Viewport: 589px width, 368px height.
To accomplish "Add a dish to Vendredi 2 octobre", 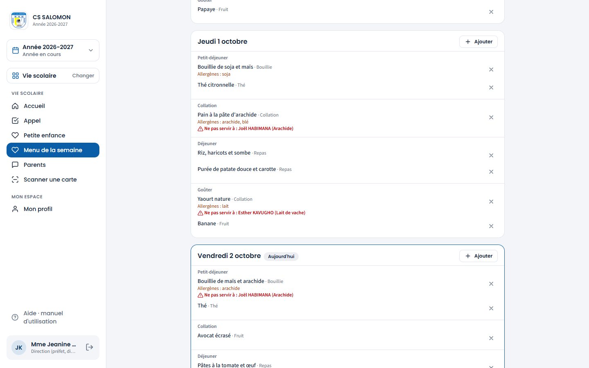I will (x=479, y=256).
